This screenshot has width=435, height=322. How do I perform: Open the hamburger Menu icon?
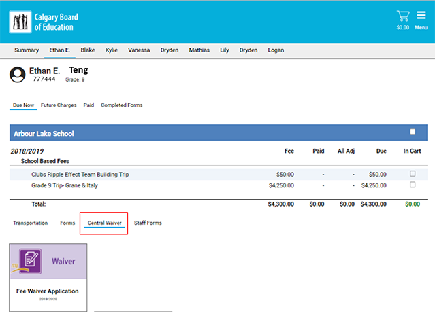(x=421, y=16)
